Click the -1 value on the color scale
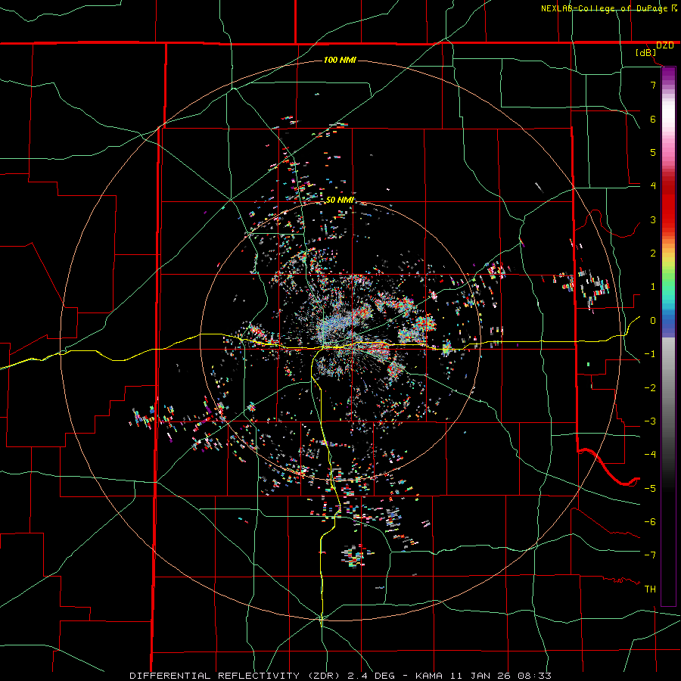 pyautogui.click(x=650, y=354)
